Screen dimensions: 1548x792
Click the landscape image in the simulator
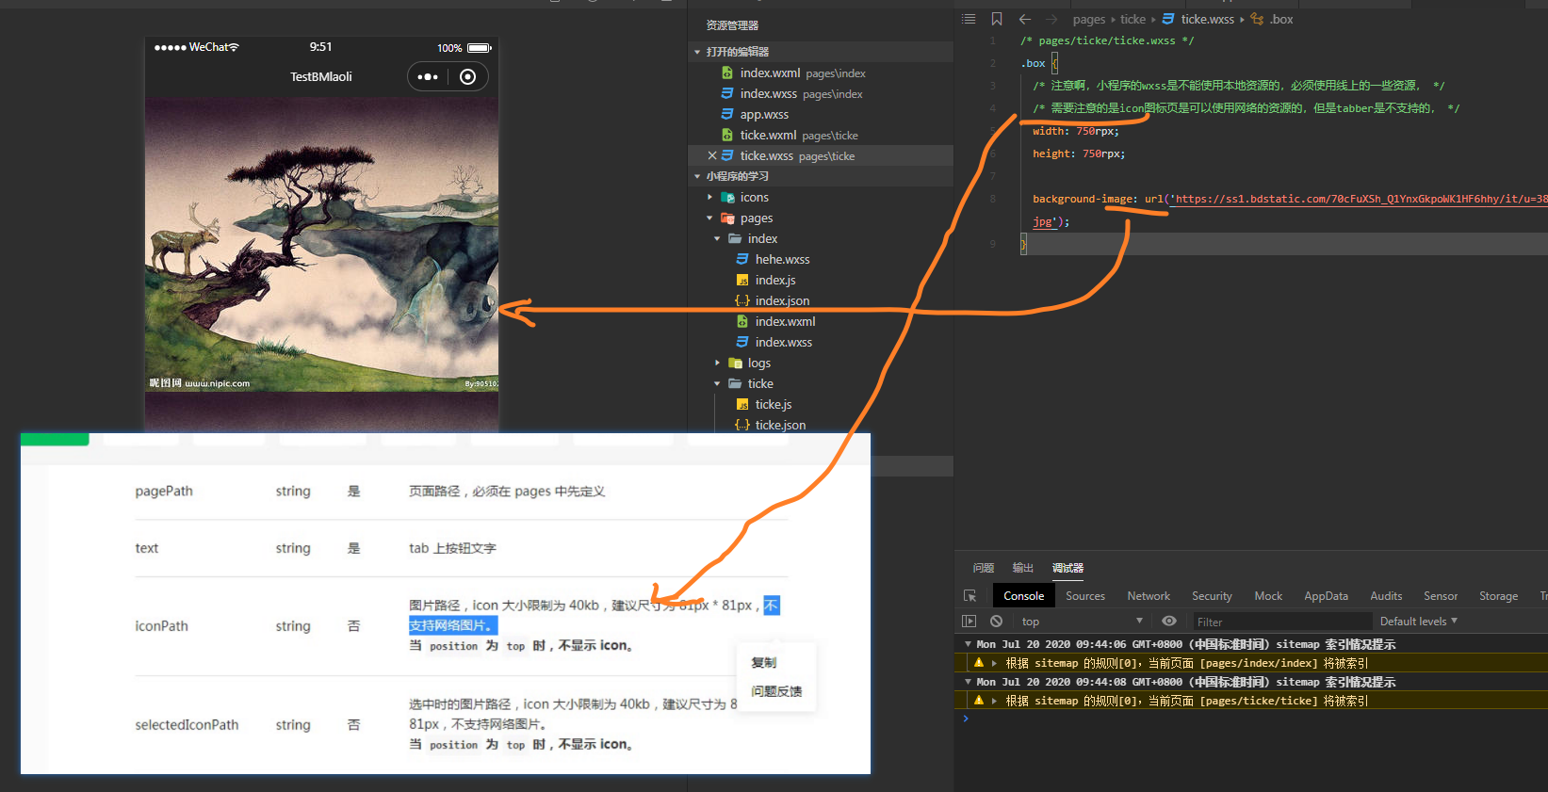pos(321,245)
